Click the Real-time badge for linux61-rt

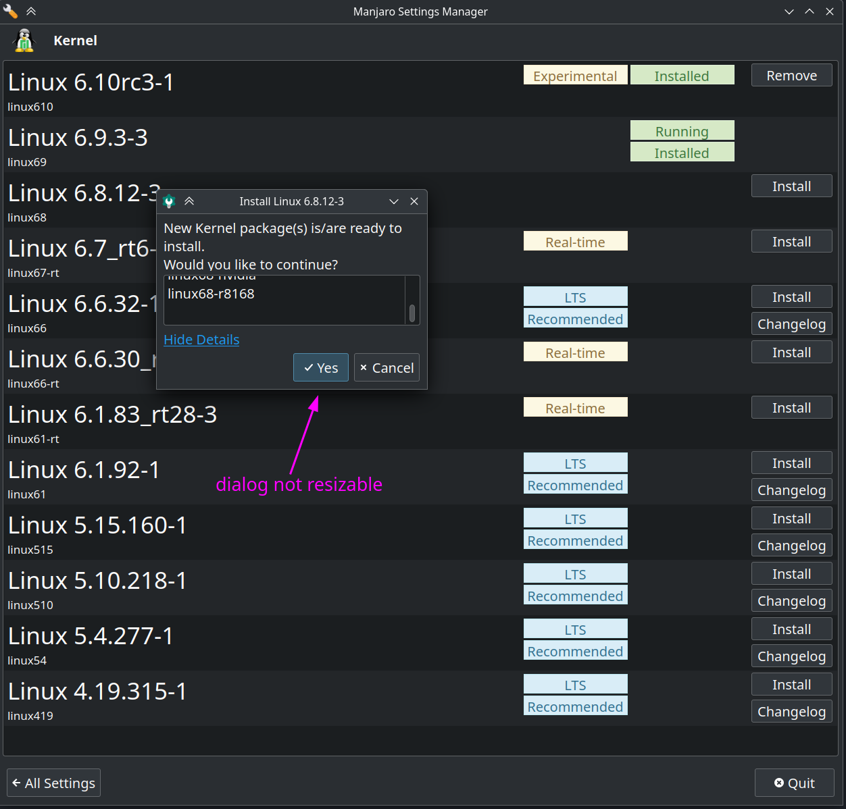tap(576, 407)
